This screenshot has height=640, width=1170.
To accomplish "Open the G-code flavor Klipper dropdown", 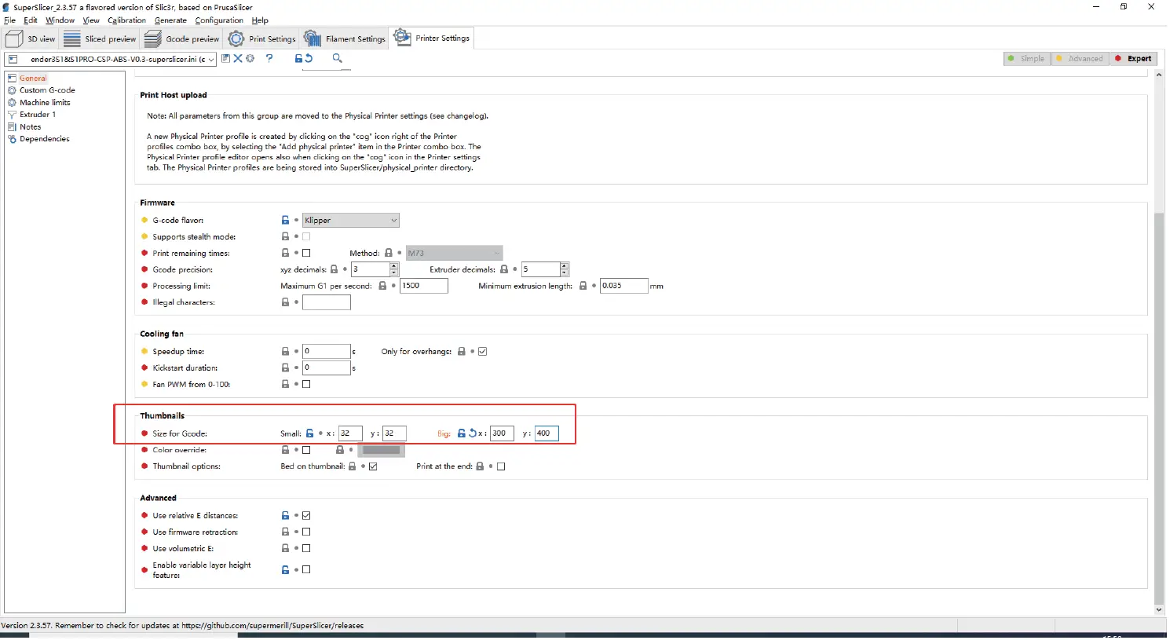I will tap(351, 221).
